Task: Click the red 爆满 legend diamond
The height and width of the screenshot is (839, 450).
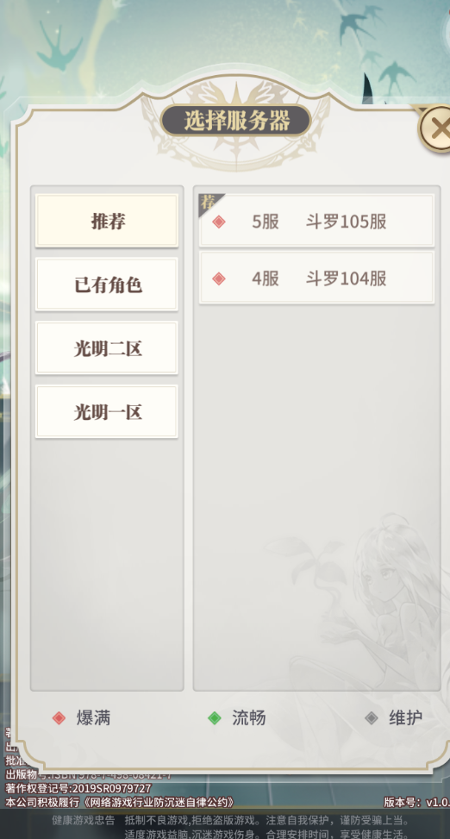Action: click(59, 718)
